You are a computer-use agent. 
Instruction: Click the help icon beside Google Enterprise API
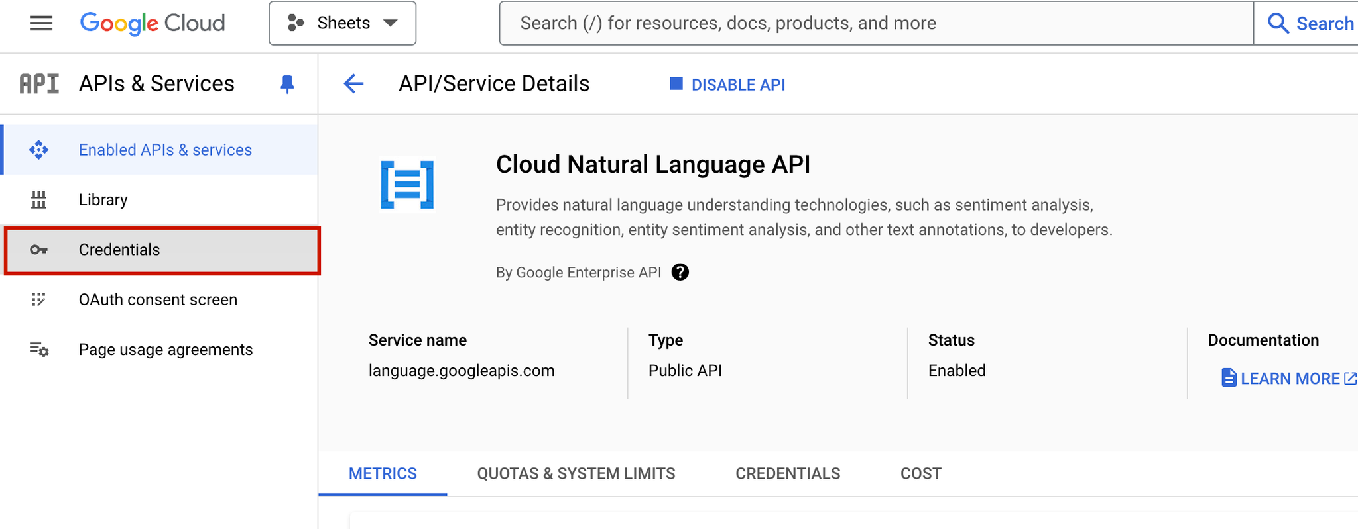coord(680,272)
